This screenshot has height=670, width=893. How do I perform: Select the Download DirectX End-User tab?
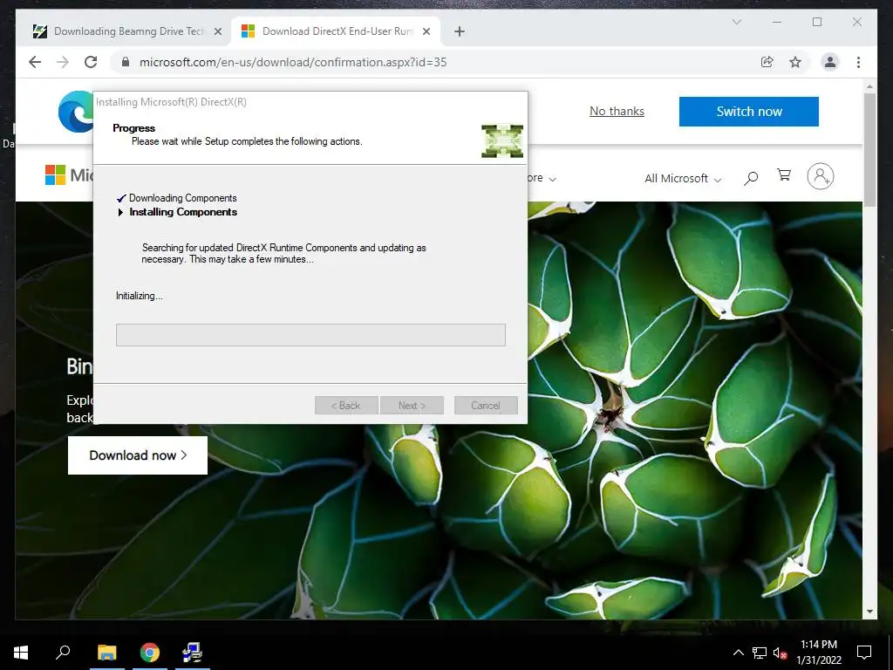pos(336,31)
